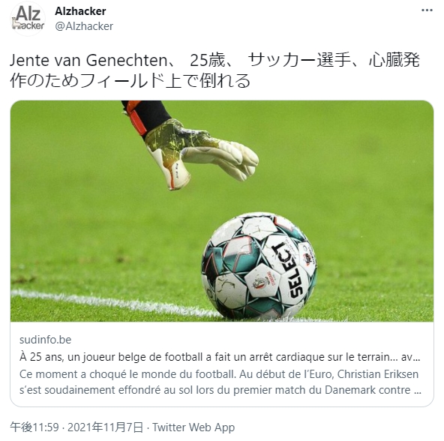Click the soccer ball in the card image
The width and height of the screenshot is (444, 441).
[259, 265]
